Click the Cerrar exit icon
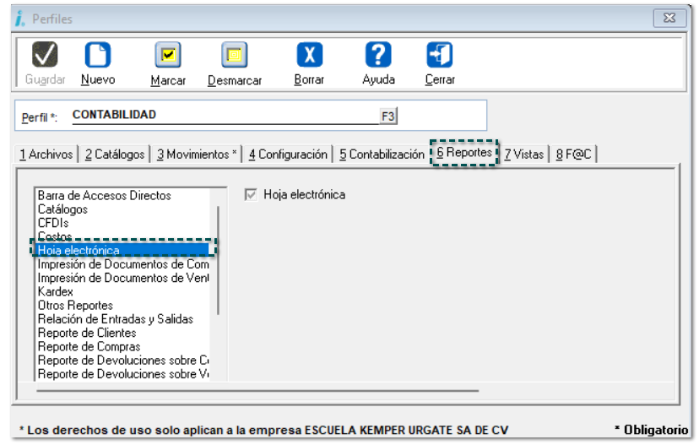Image resolution: width=699 pixels, height=445 pixels. point(440,54)
